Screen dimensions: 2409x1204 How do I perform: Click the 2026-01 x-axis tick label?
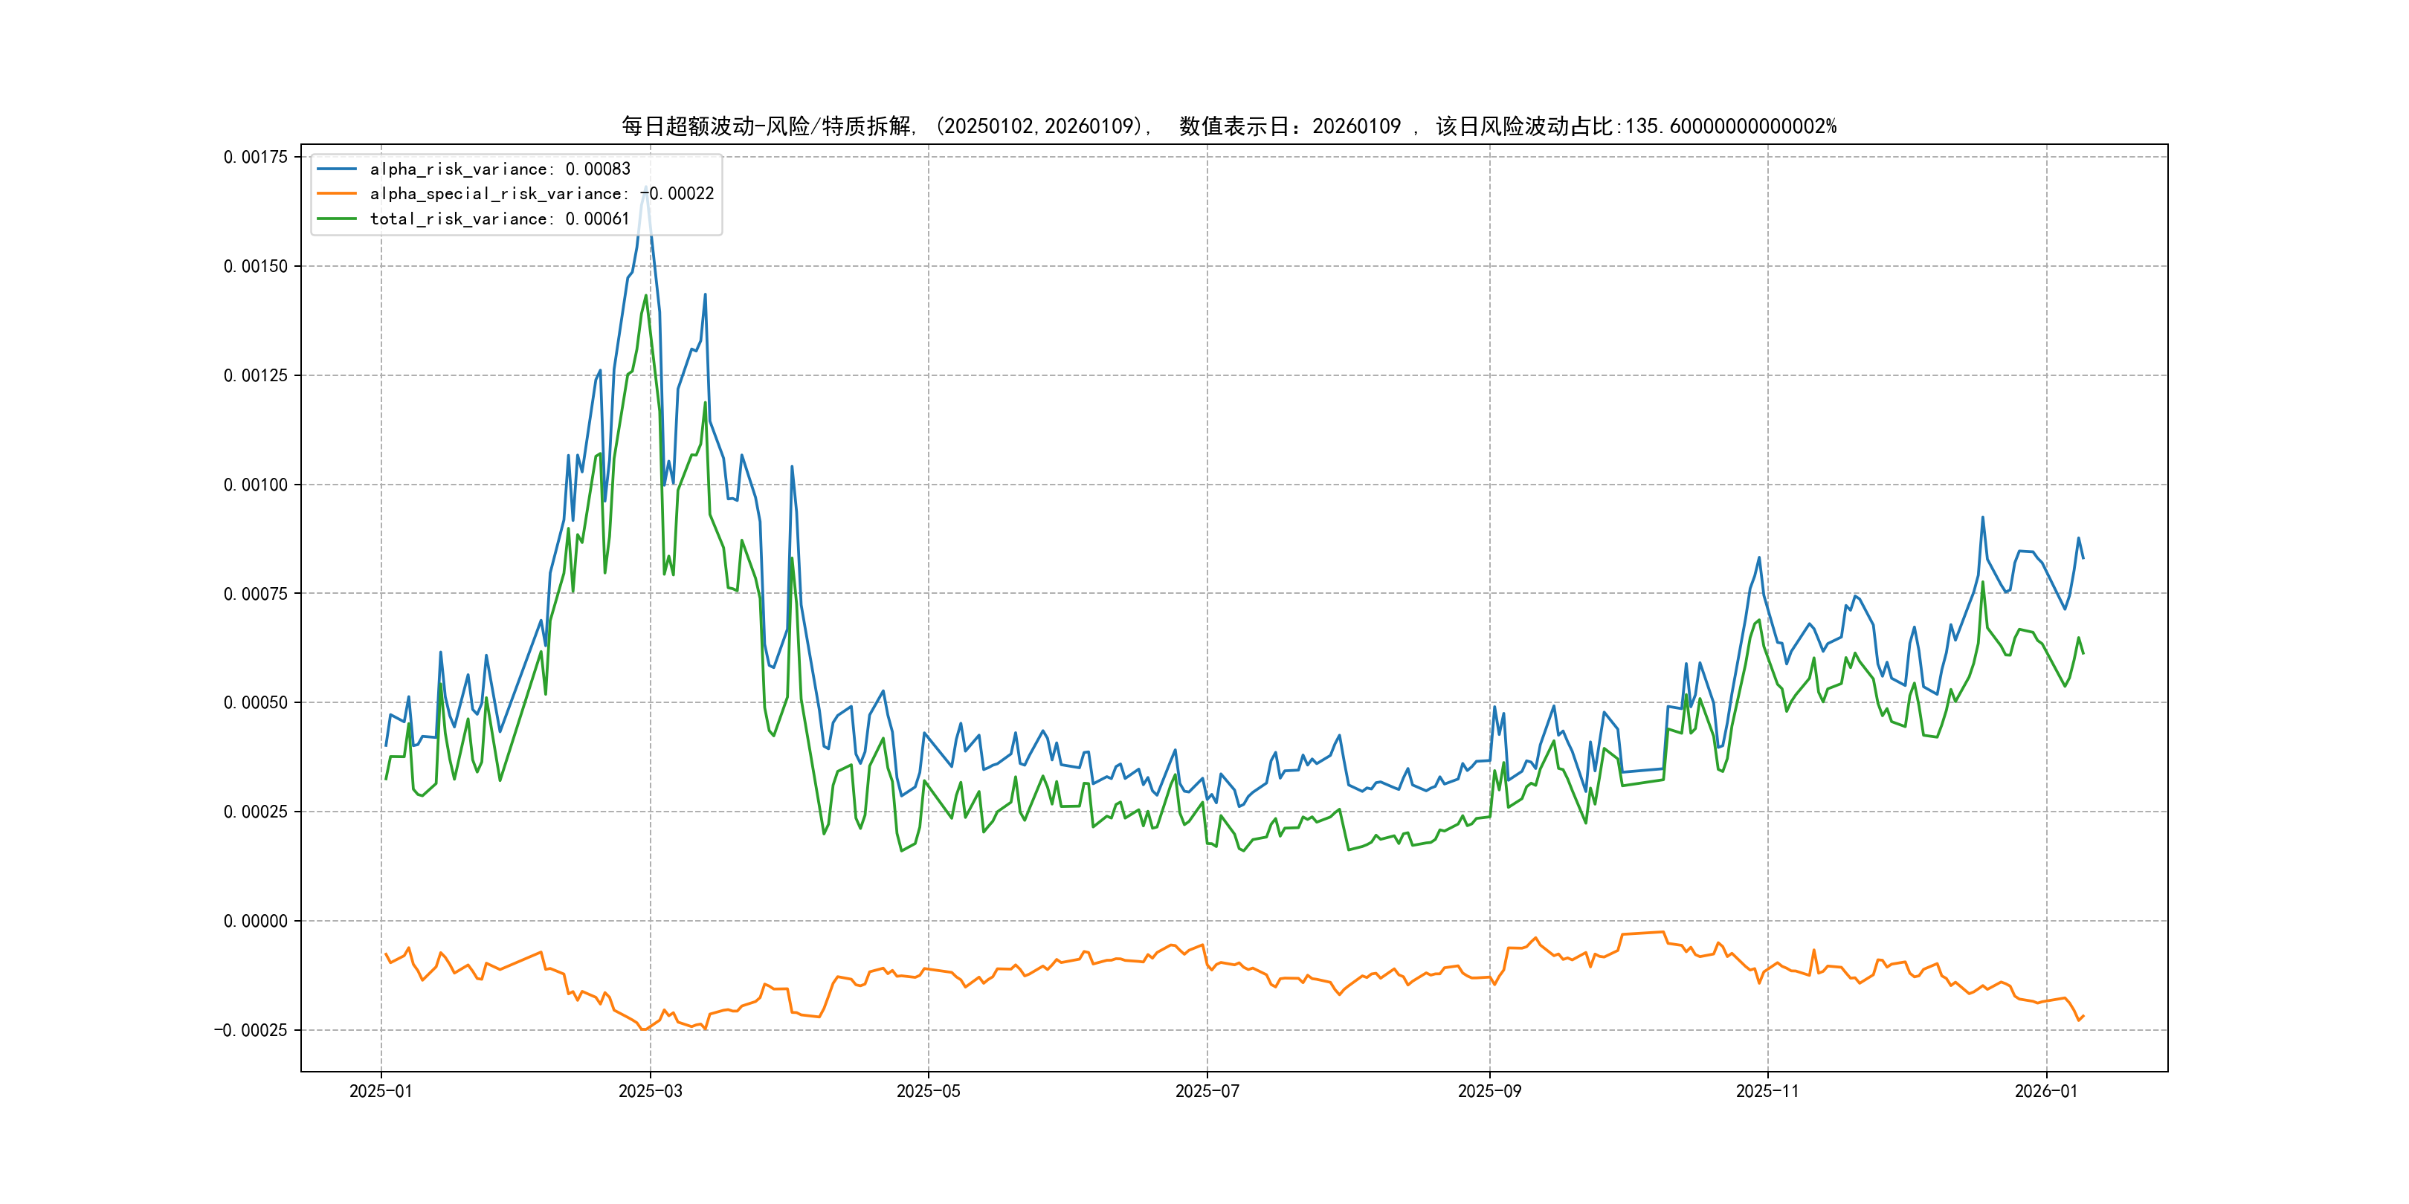click(x=2045, y=1091)
